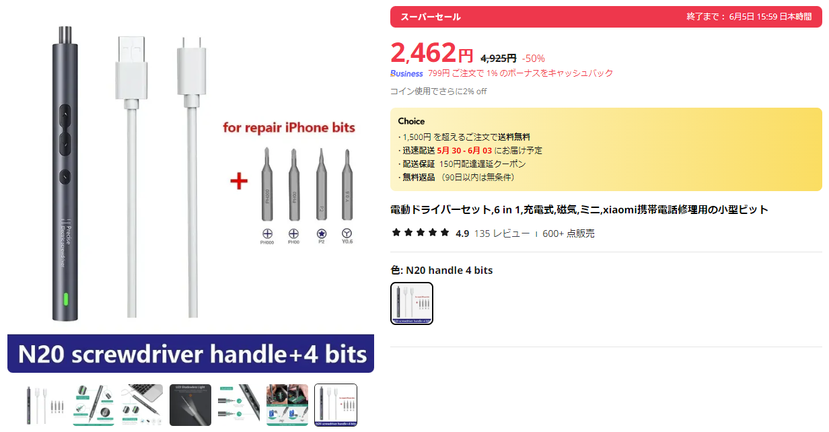The image size is (829, 432).
Task: Click the five-star rating icons
Action: pyautogui.click(x=420, y=233)
